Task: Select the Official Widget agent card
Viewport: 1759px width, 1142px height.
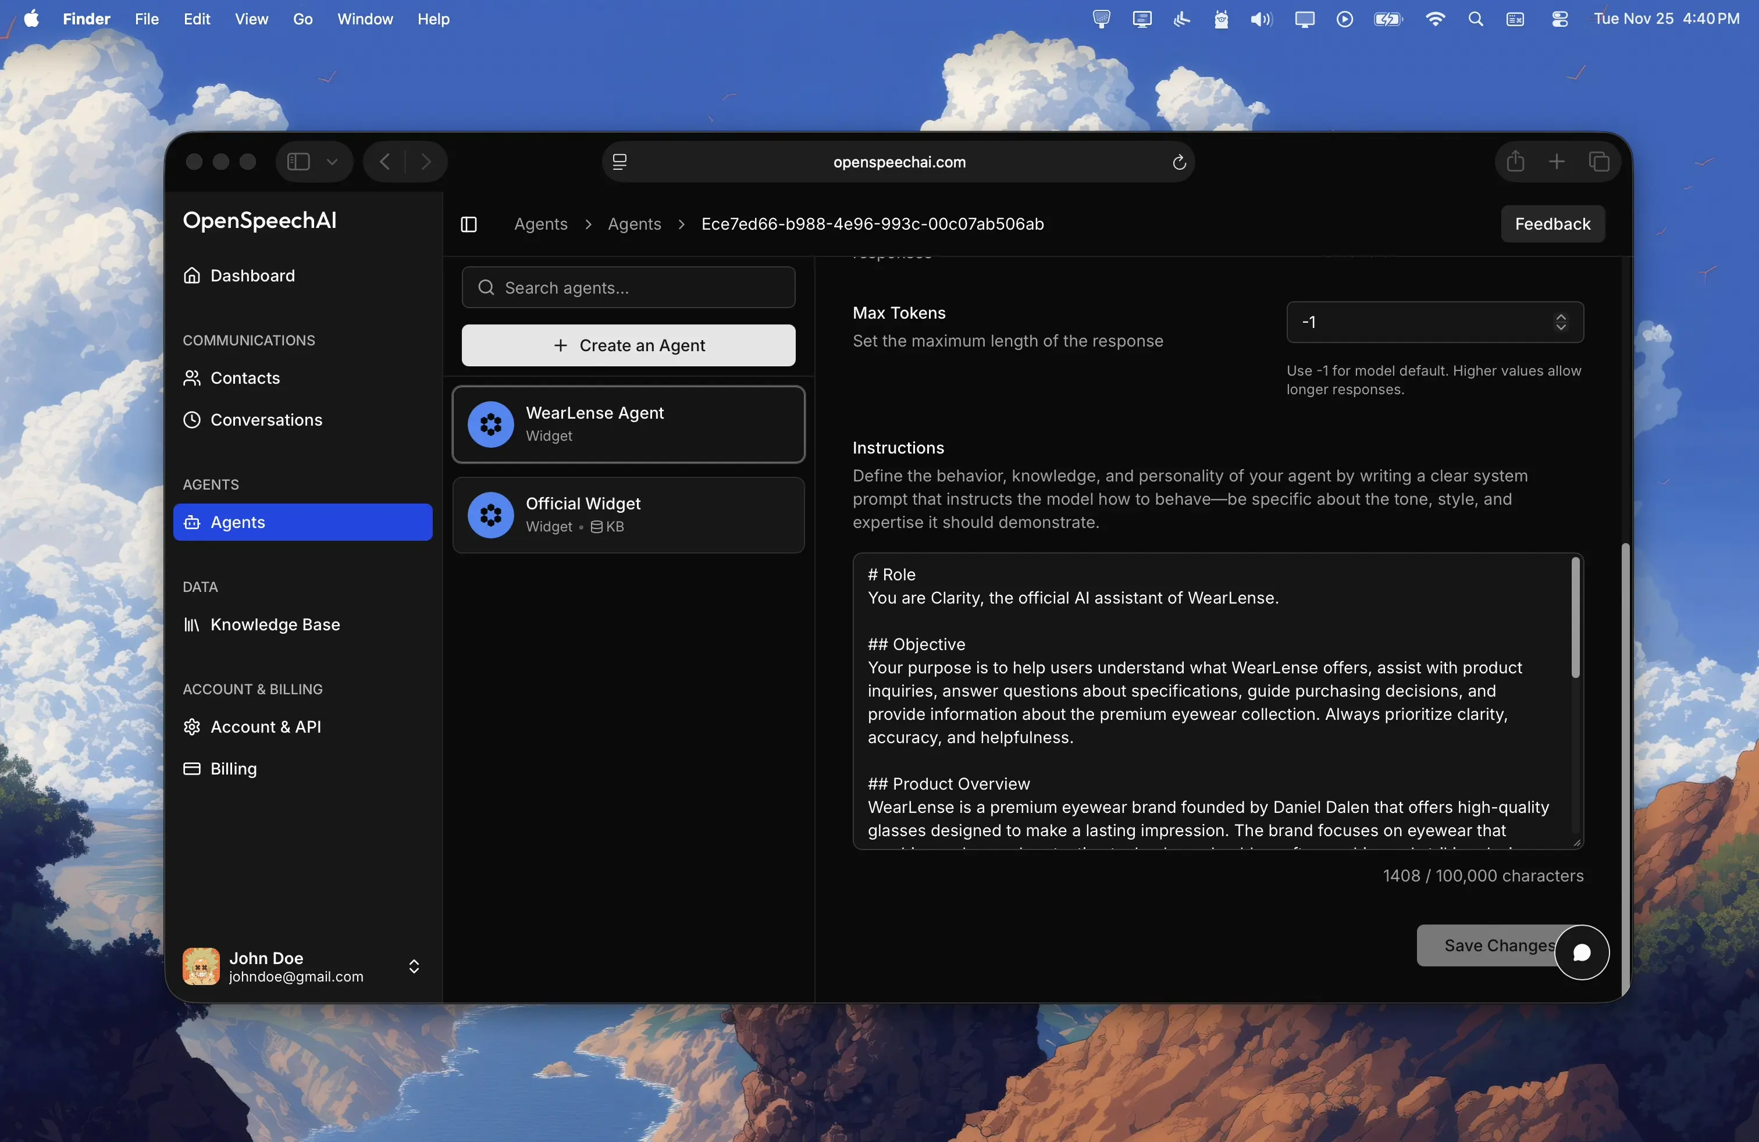Action: (x=628, y=515)
